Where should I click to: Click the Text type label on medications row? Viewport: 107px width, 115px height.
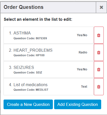click(84, 87)
